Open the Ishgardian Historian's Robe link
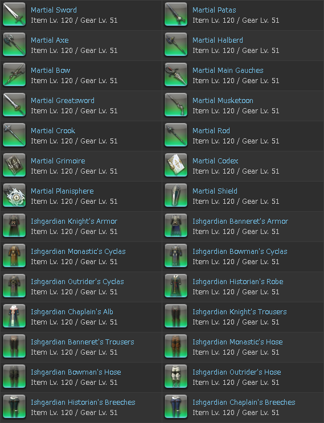Image resolution: width=324 pixels, height=423 pixels. [238, 282]
